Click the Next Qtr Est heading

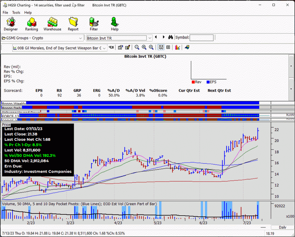219,91
